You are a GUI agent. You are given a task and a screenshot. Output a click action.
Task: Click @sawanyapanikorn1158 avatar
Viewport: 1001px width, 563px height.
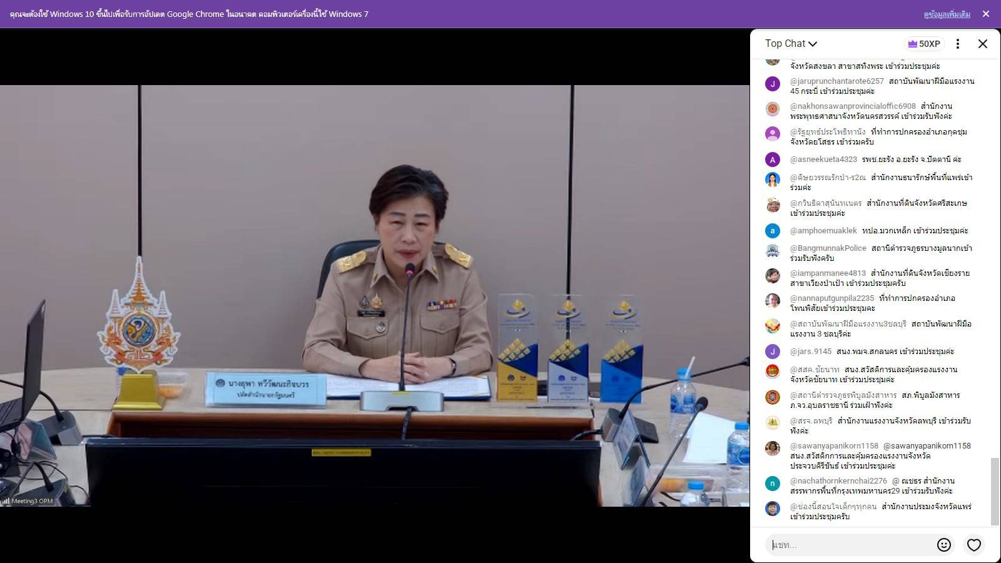click(773, 449)
